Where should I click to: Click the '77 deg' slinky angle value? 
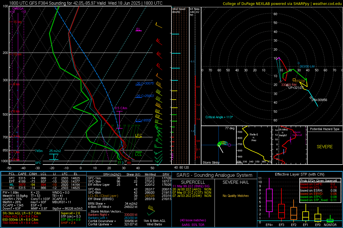click(230, 128)
